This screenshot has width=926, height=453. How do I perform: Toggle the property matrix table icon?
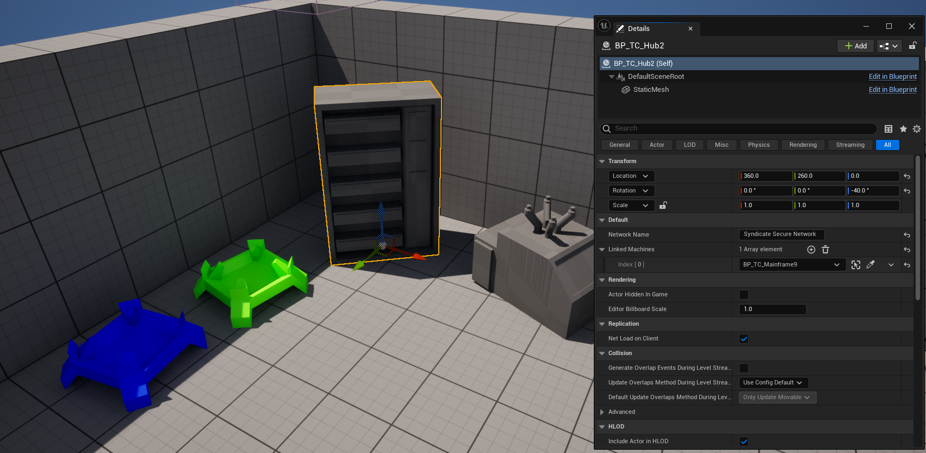tap(888, 129)
